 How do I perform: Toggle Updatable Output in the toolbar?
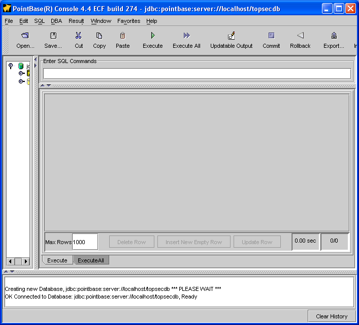(x=231, y=36)
